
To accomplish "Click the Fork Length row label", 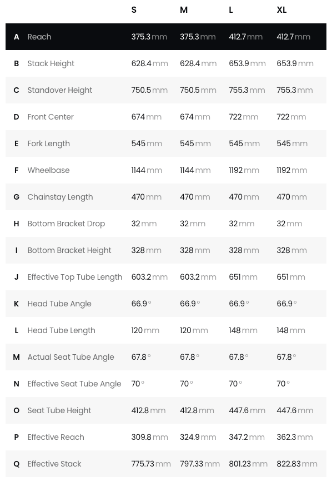I will pyautogui.click(x=49, y=143).
